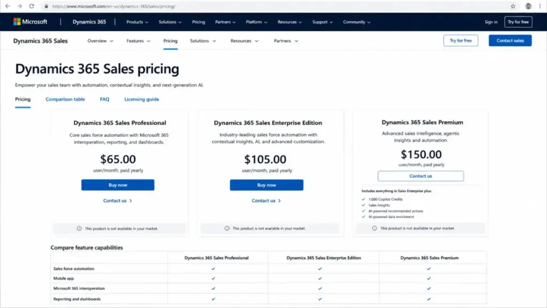
Task: Click the $150.00 price
Action: [x=421, y=155]
